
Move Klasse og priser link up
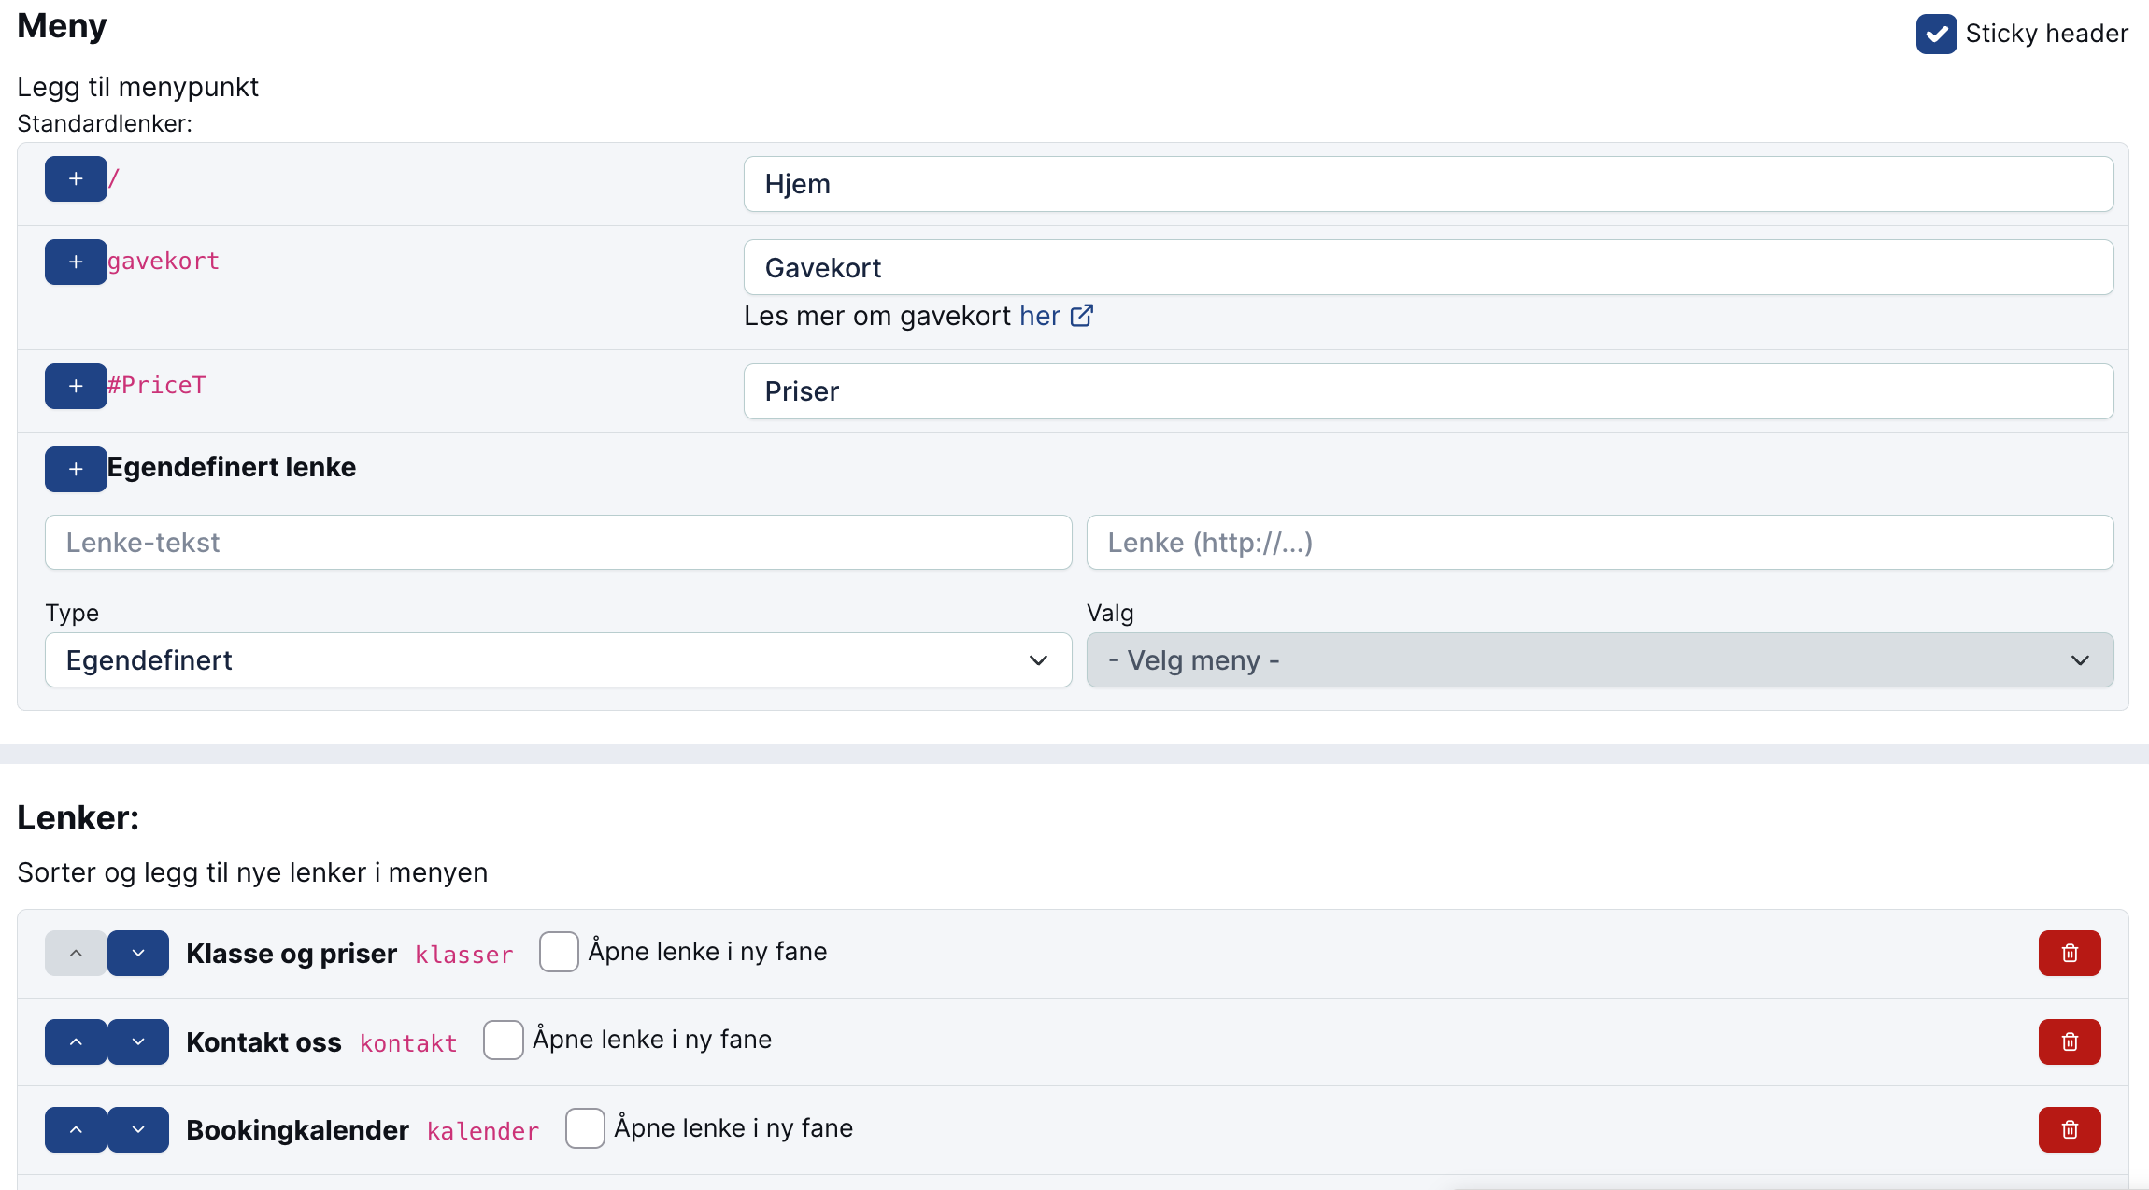pos(76,953)
